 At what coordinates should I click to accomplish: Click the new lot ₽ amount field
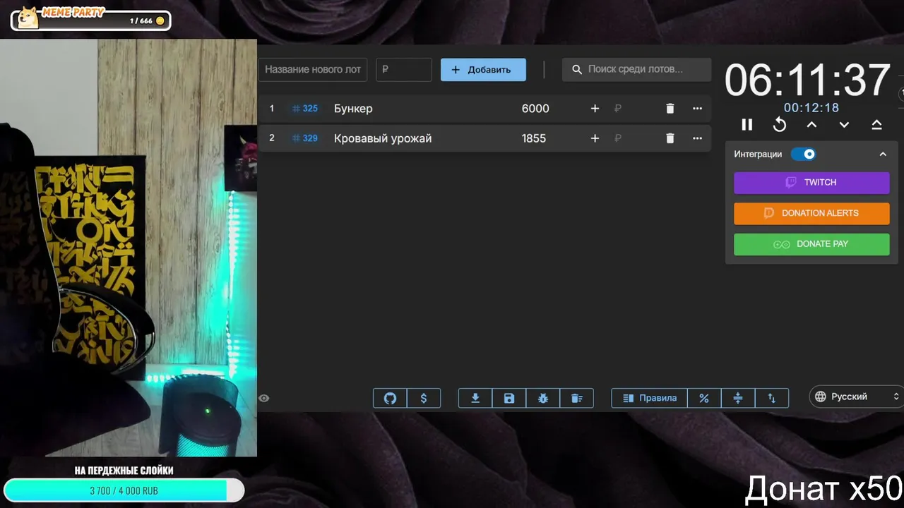click(x=403, y=69)
